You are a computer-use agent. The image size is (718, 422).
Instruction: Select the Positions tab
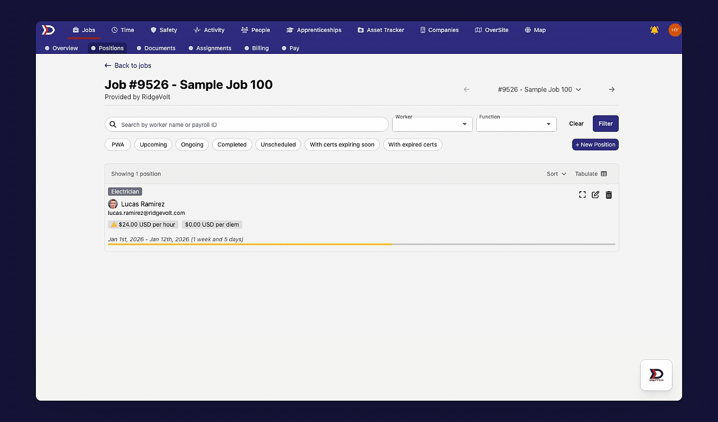pos(107,48)
